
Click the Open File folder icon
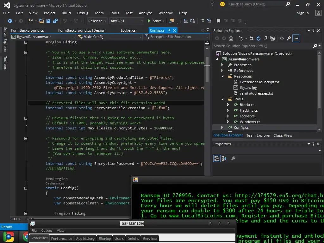41,21
